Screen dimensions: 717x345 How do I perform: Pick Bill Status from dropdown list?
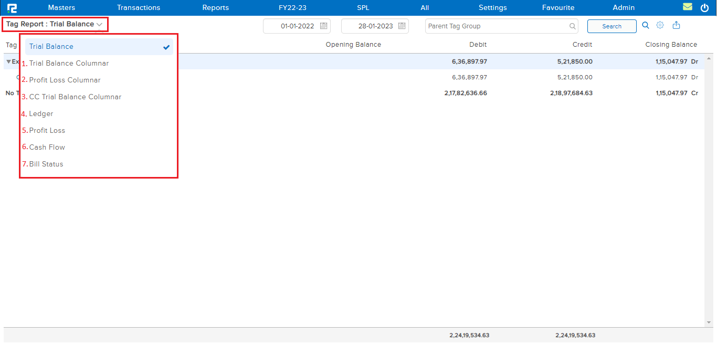[46, 164]
